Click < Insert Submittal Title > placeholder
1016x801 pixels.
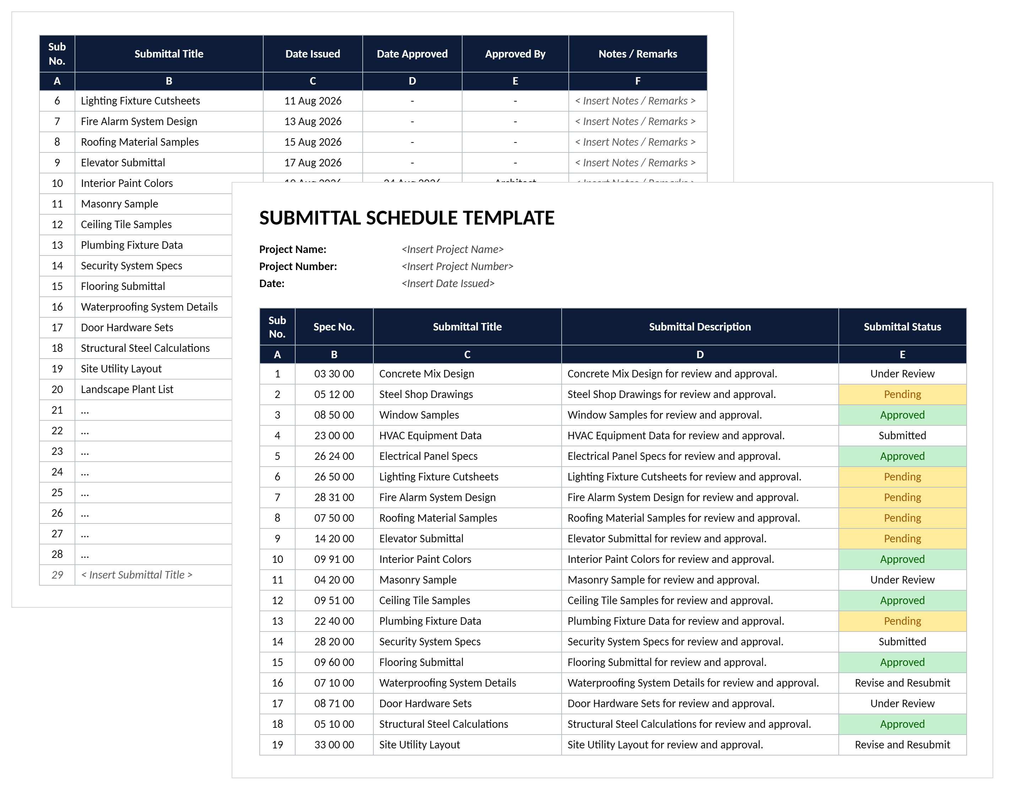136,575
